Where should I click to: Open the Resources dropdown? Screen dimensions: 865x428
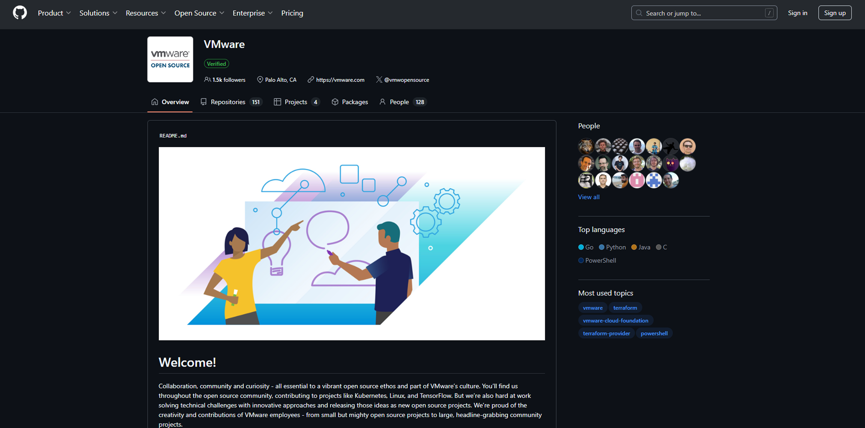[x=146, y=13]
